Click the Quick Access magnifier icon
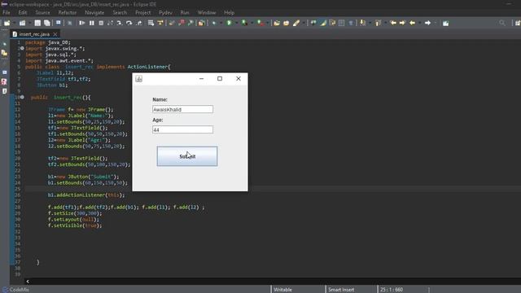Screen dimensions: 521x293 pyautogui.click(x=502, y=23)
